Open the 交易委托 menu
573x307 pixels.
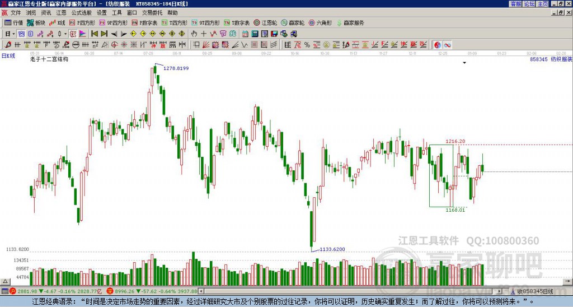152,13
